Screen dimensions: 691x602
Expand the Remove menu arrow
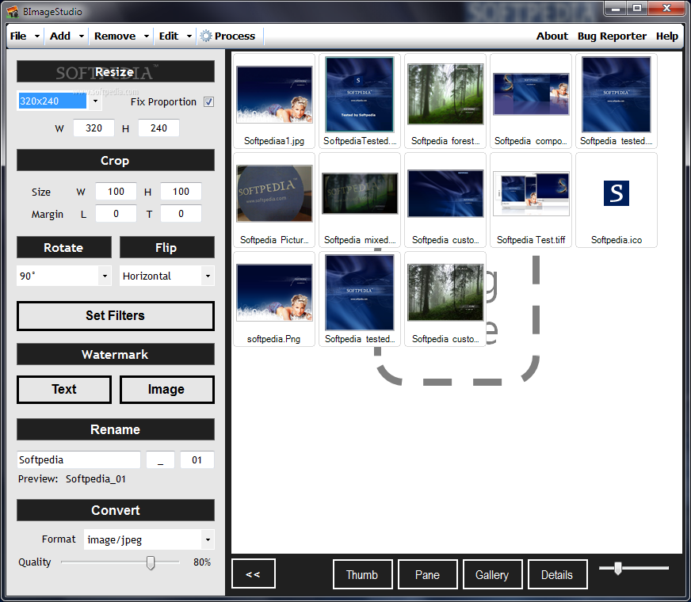tap(147, 36)
